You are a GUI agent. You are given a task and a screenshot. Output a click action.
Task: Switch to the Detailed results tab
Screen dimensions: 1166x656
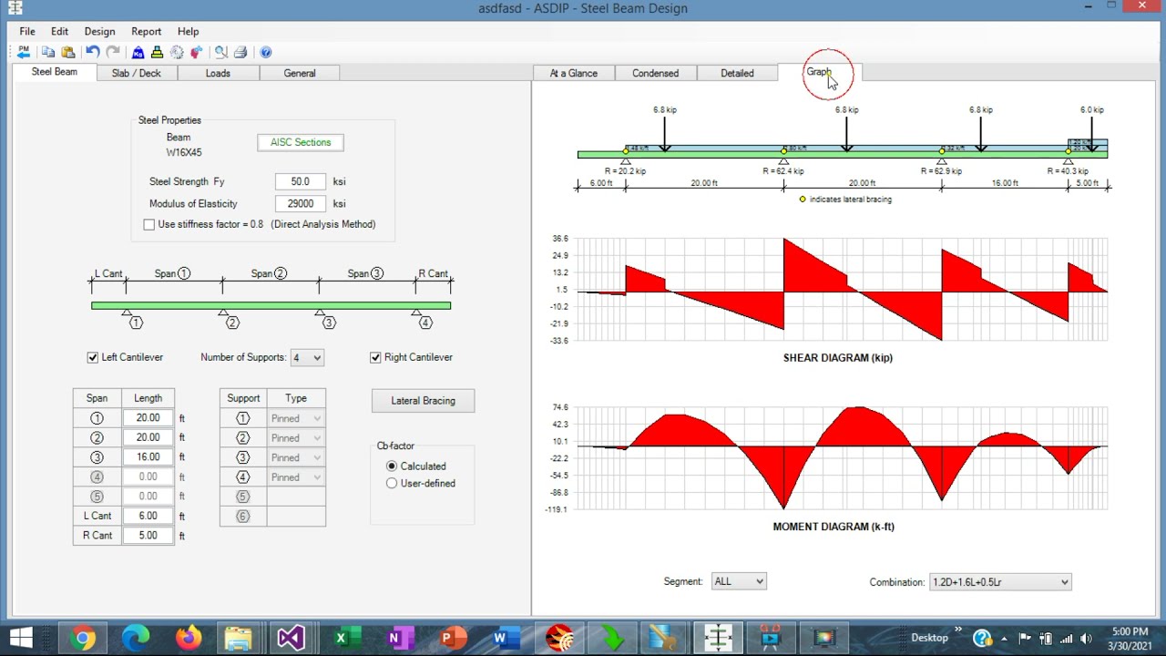click(737, 73)
